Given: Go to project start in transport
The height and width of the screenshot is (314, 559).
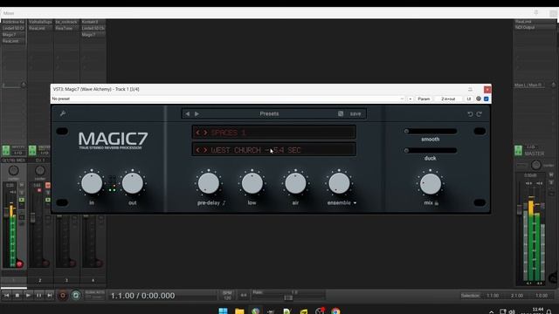Looking at the screenshot, I should (6, 296).
